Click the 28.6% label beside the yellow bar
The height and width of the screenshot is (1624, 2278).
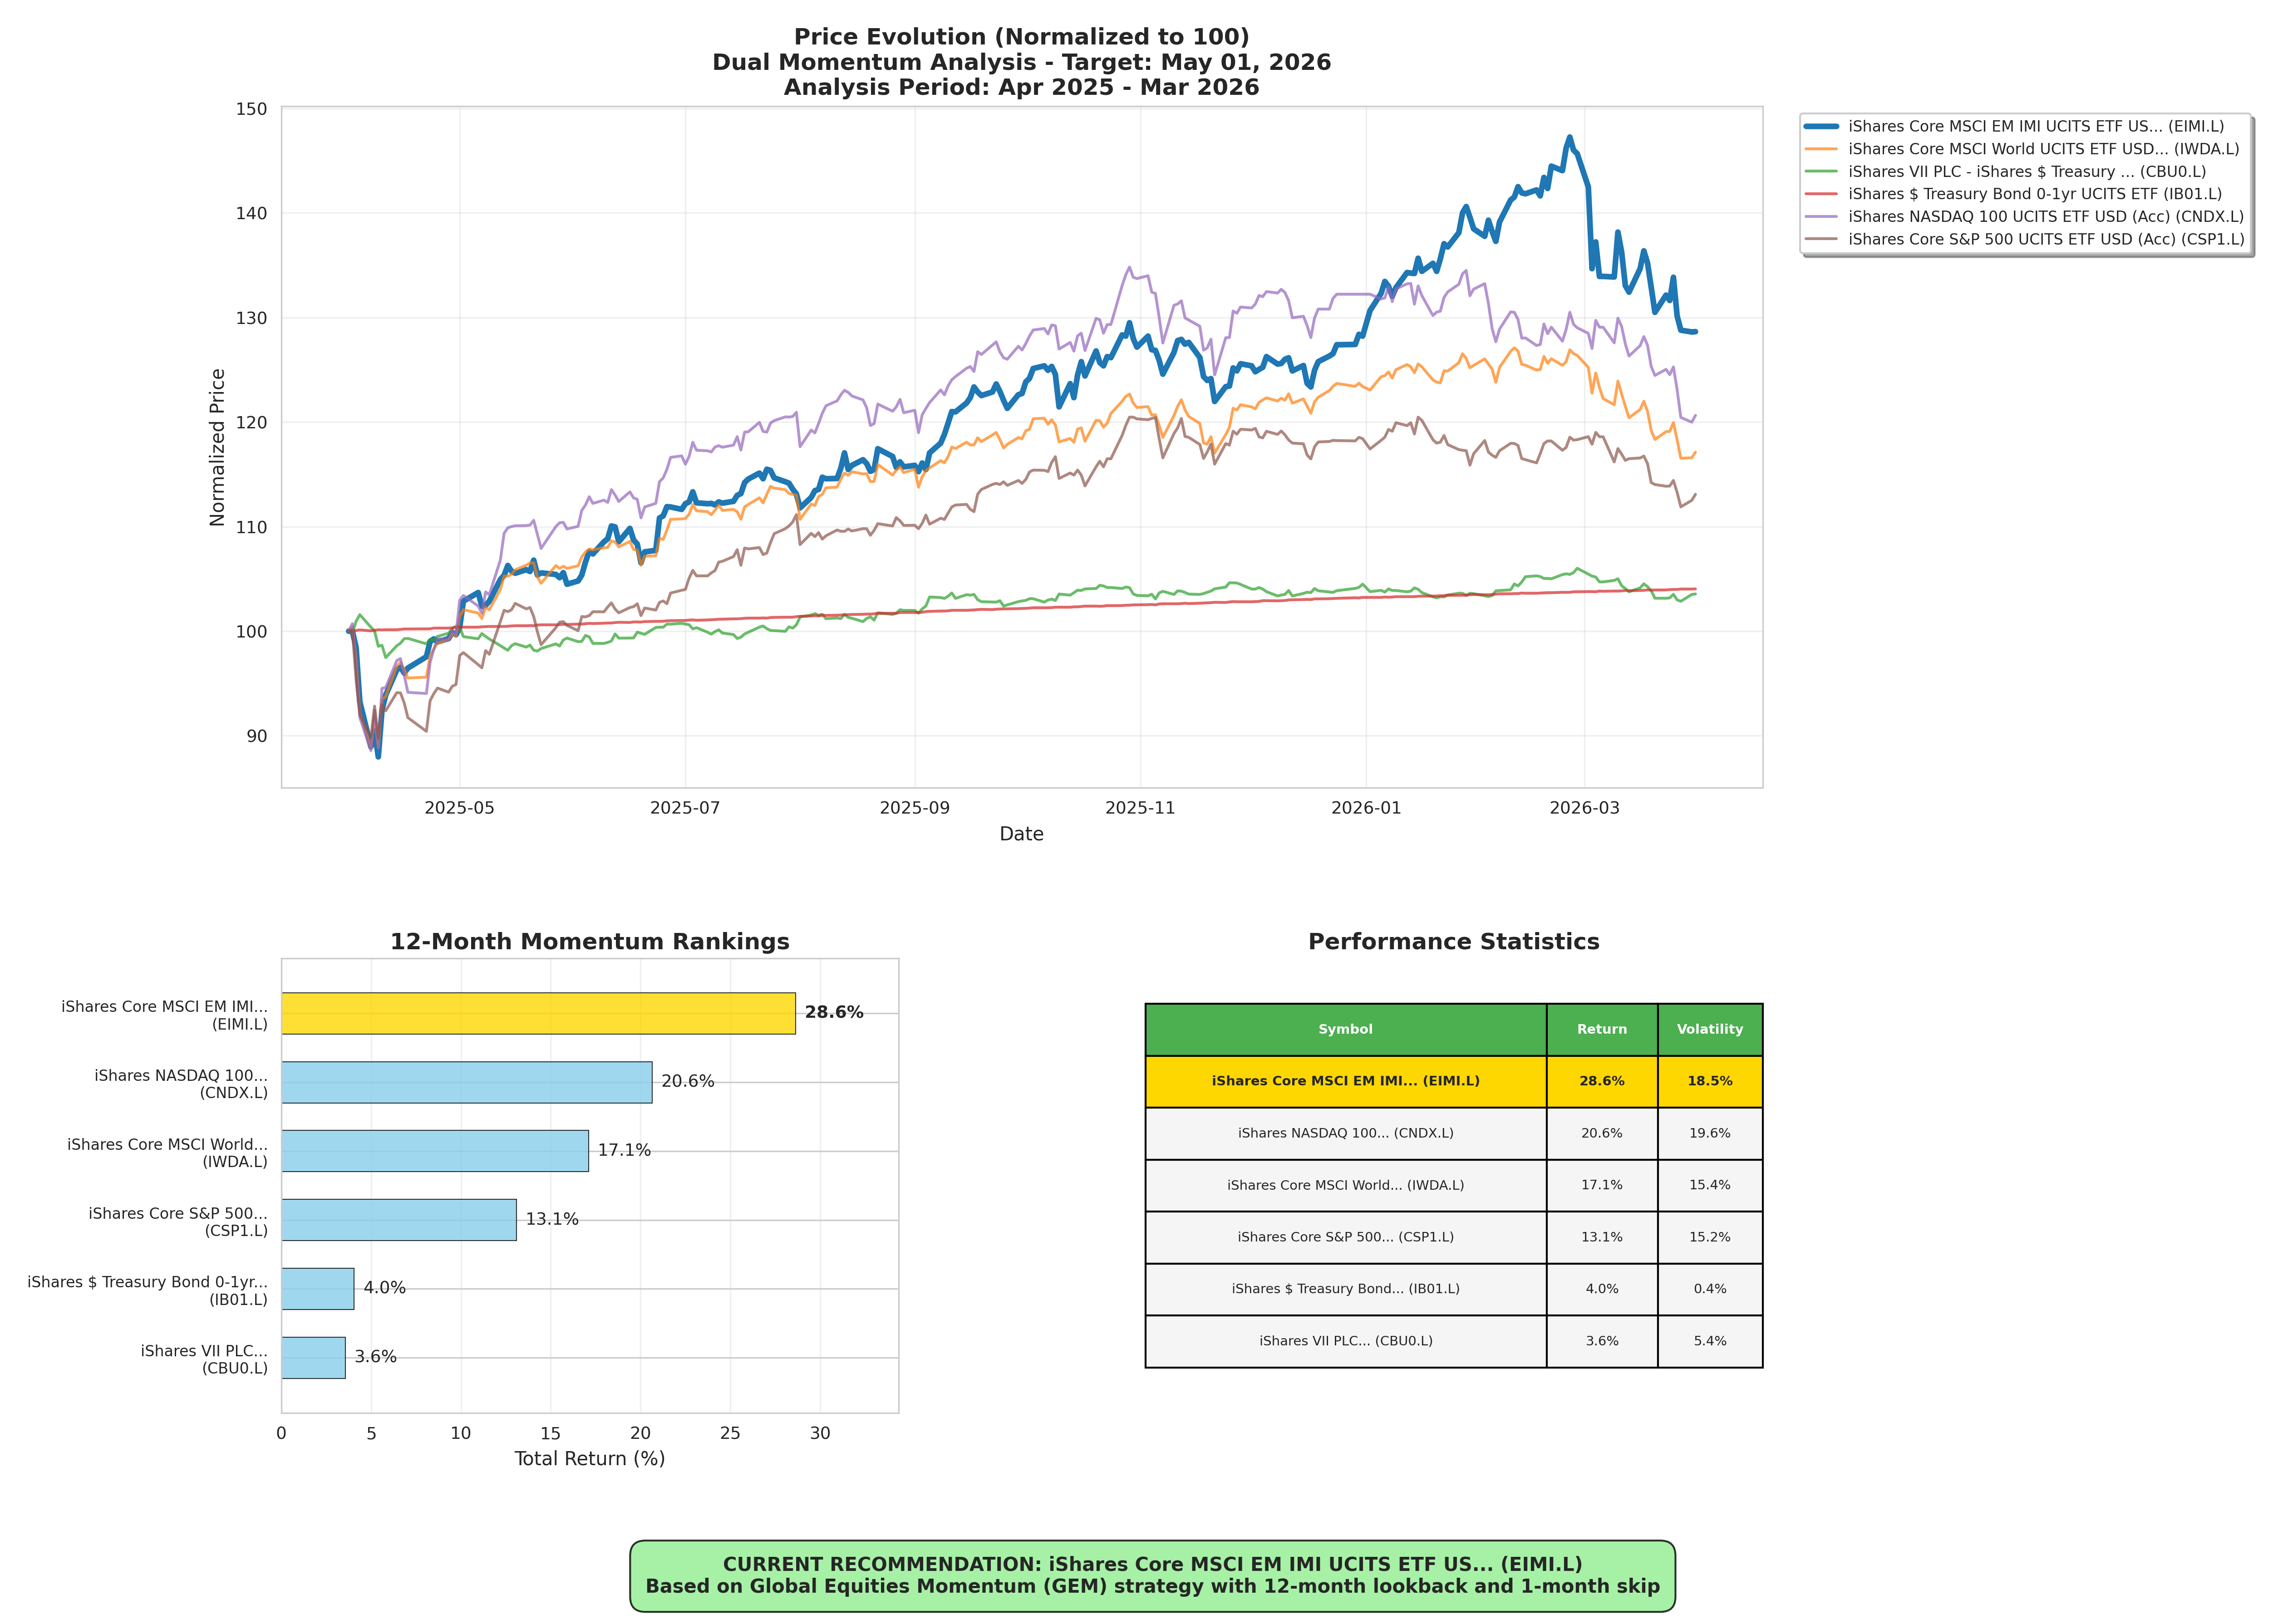point(834,1013)
